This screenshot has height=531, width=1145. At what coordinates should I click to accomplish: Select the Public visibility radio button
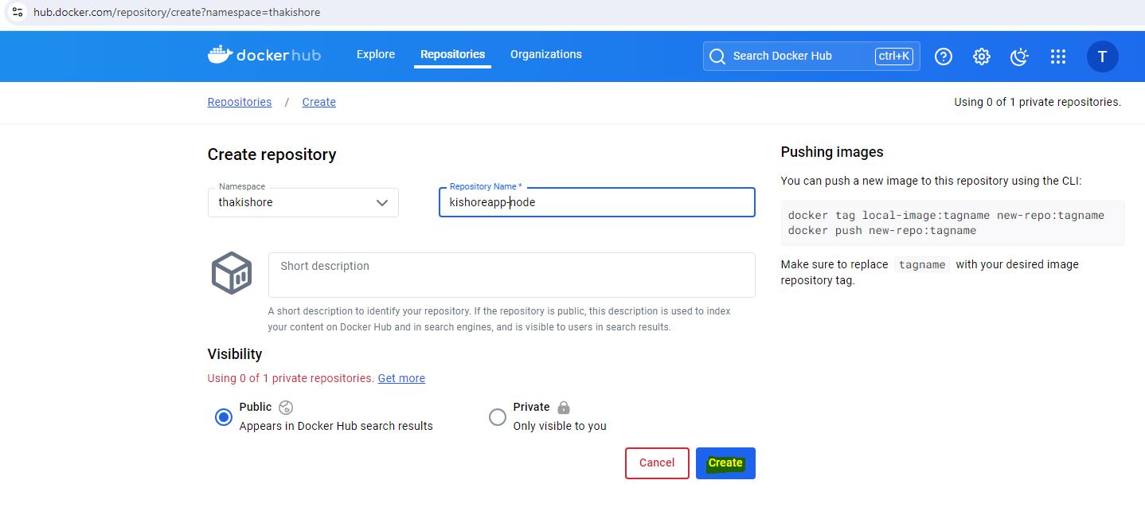(224, 417)
